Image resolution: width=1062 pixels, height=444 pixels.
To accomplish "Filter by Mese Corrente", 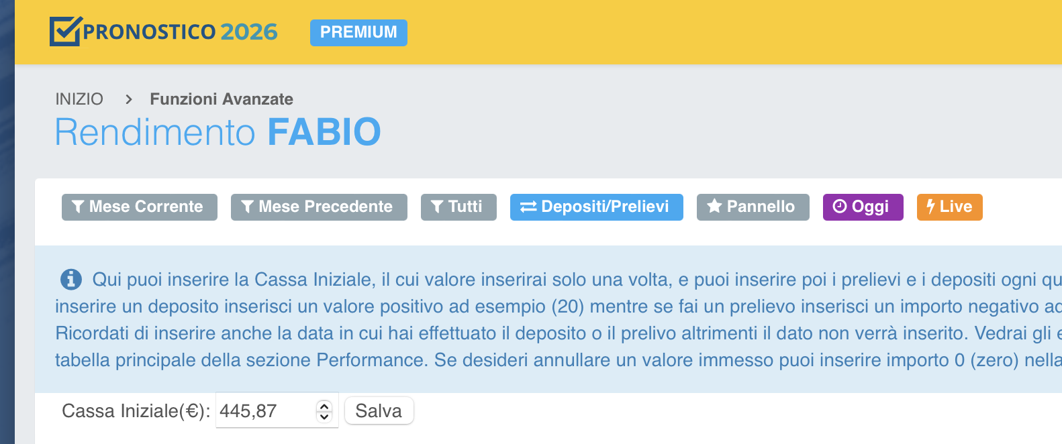I will [x=140, y=207].
